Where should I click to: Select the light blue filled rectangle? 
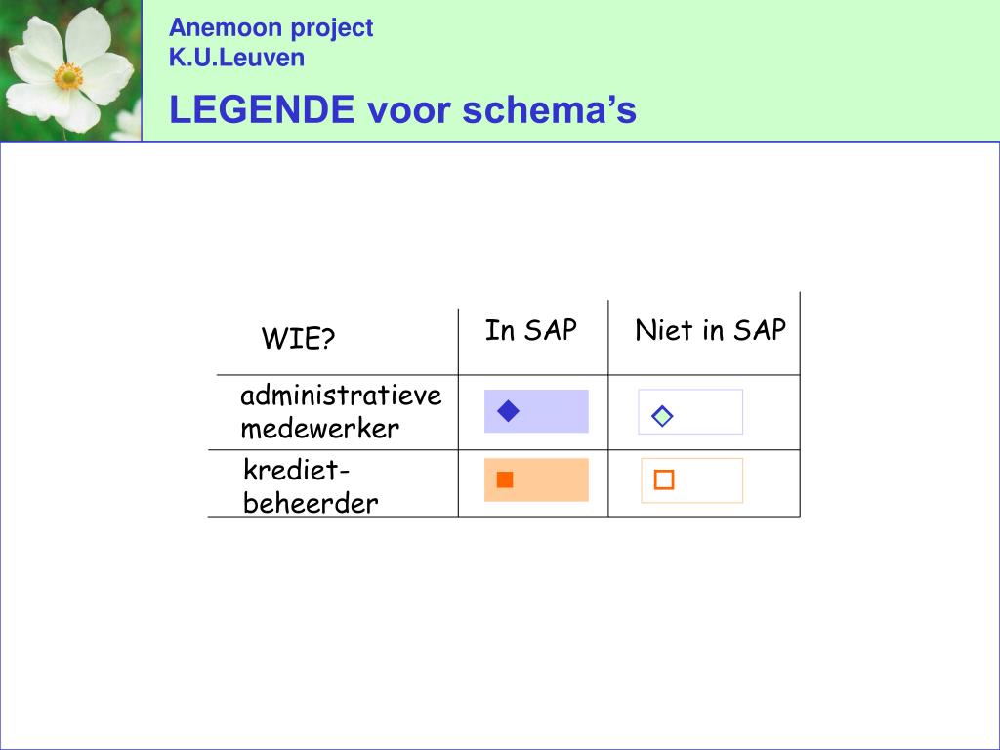tap(536, 411)
